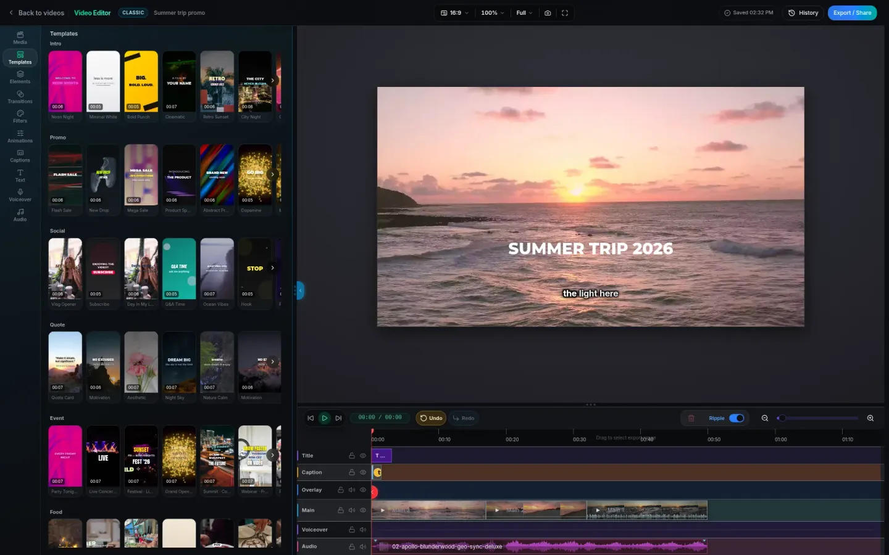The height and width of the screenshot is (555, 889).
Task: Lock the Caption track
Action: (352, 472)
